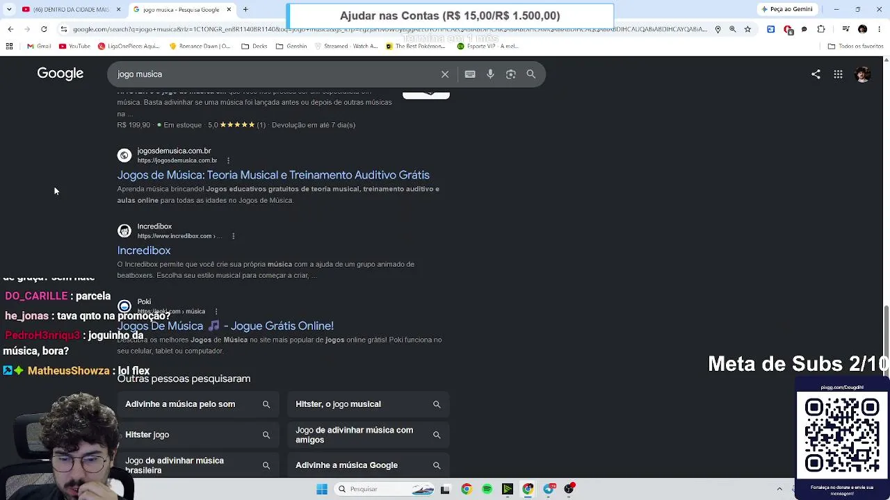
Task: Open the Streamed bookmark
Action: tap(346, 47)
